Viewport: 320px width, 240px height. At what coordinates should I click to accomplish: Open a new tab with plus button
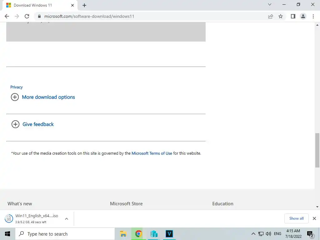[84, 5]
